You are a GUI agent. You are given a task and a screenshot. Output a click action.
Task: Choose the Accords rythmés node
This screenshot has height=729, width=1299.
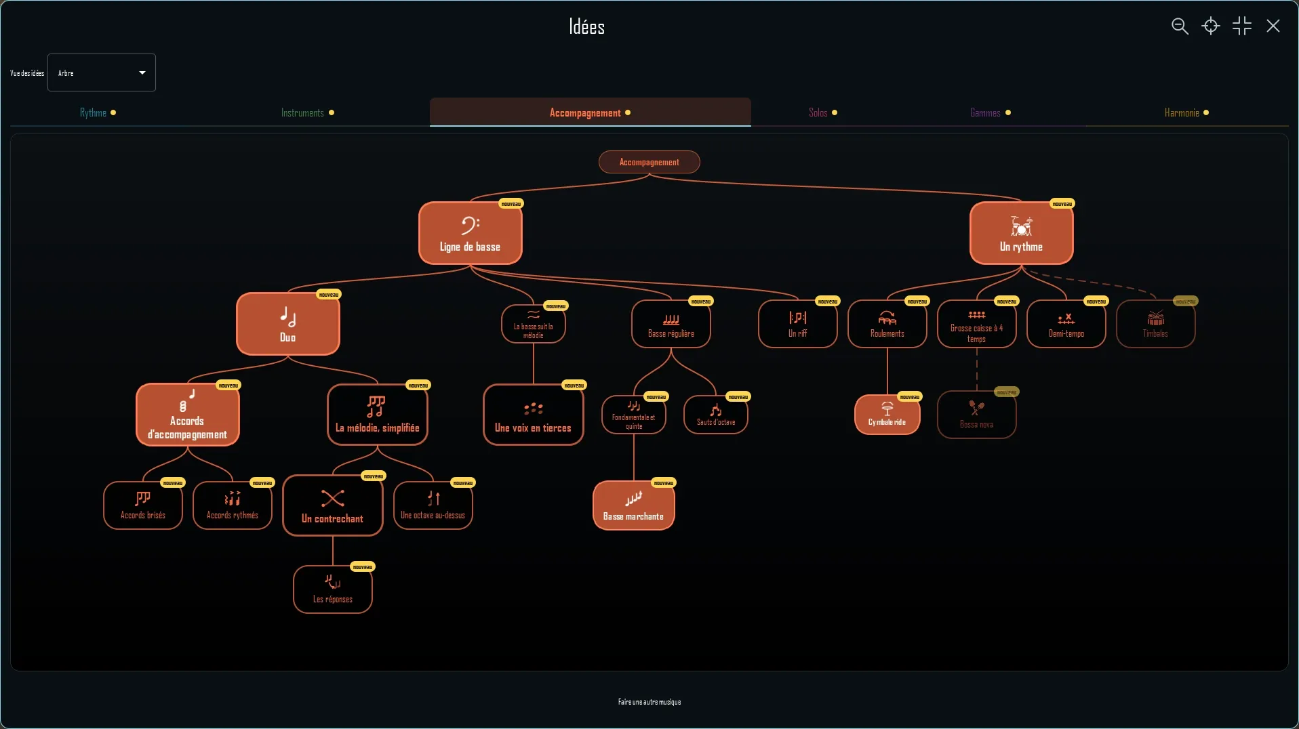point(232,505)
